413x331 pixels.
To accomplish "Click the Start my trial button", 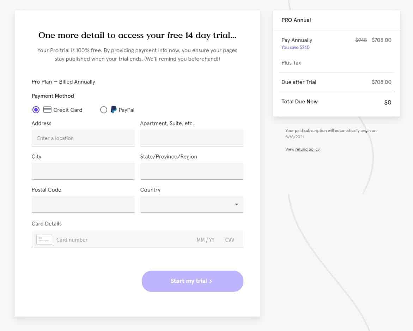I will tap(192, 281).
